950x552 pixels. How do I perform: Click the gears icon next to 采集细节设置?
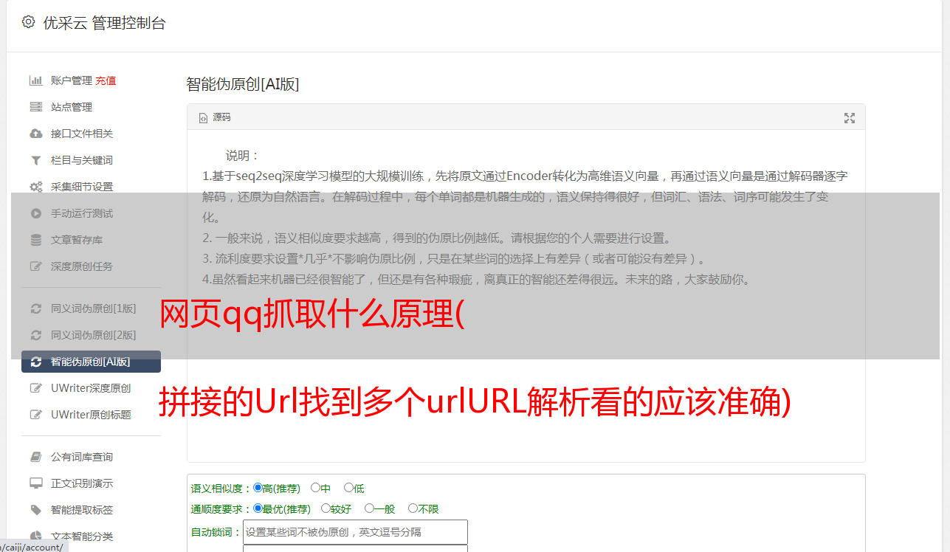pos(35,187)
